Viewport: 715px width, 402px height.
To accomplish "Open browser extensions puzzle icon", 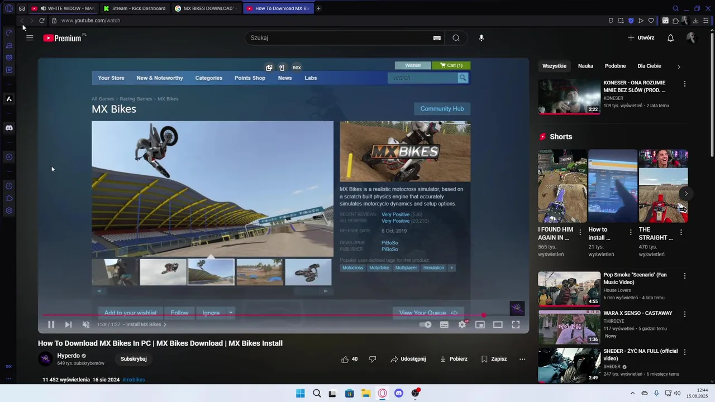I will tap(676, 21).
